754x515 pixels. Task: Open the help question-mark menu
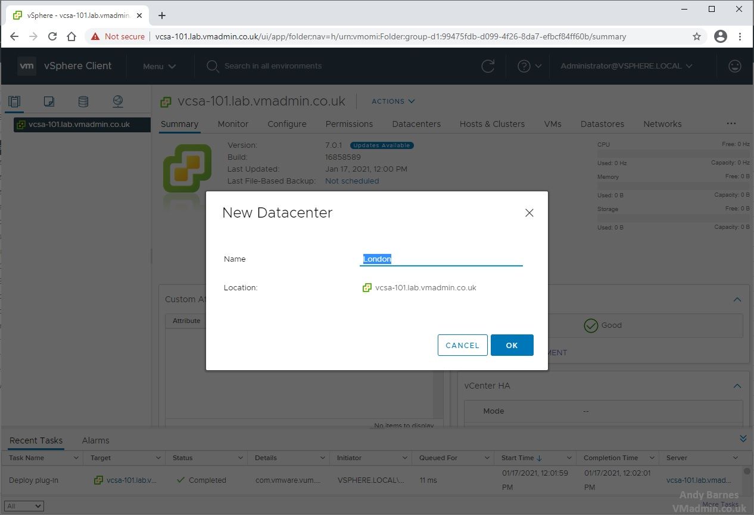(529, 66)
